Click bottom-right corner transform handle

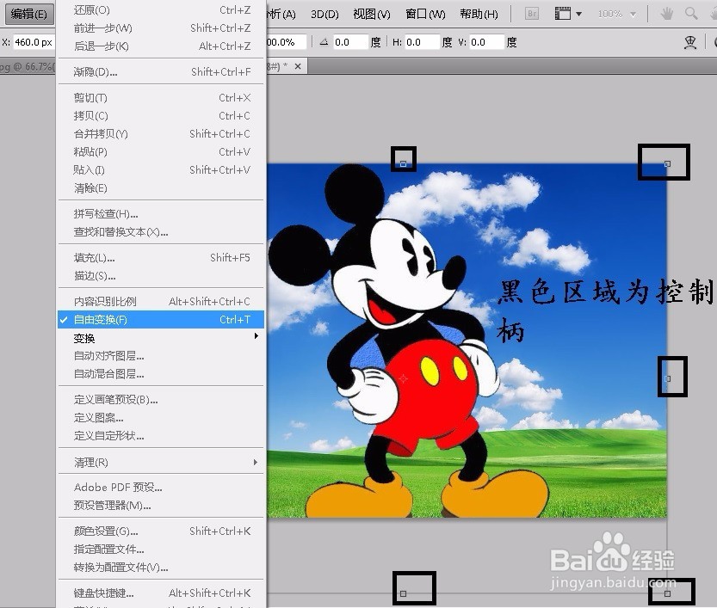668,594
